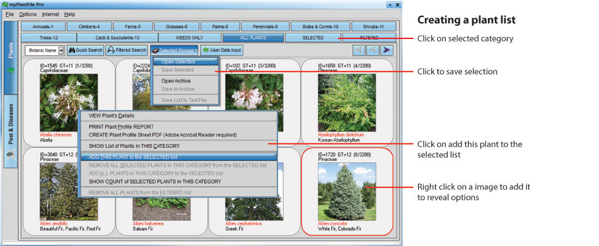Click the 'Abies concolor' red name

333,223
